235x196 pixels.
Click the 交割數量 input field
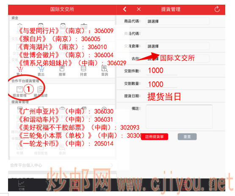pyautogui.click(x=162, y=83)
